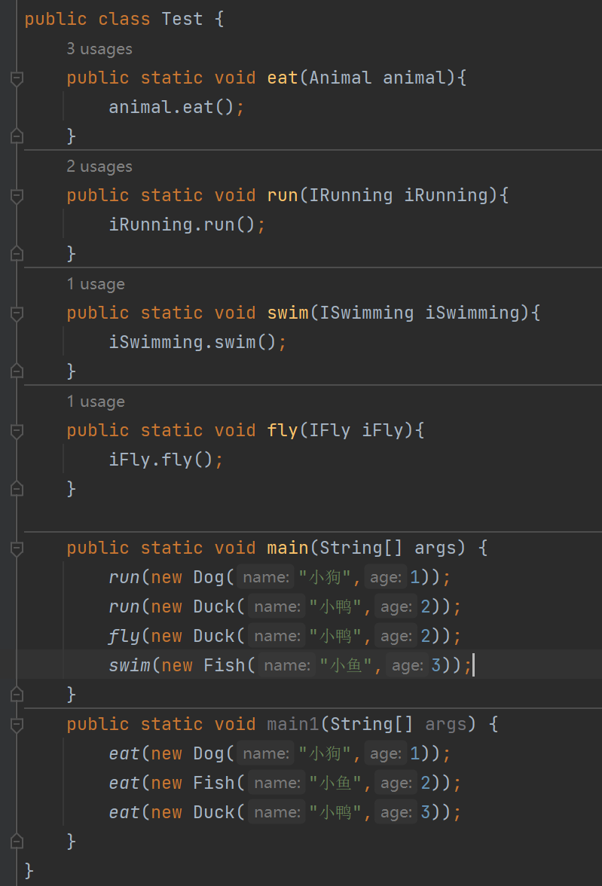The width and height of the screenshot is (602, 886).
Task: Click the IRunning parameter type
Action: (351, 196)
